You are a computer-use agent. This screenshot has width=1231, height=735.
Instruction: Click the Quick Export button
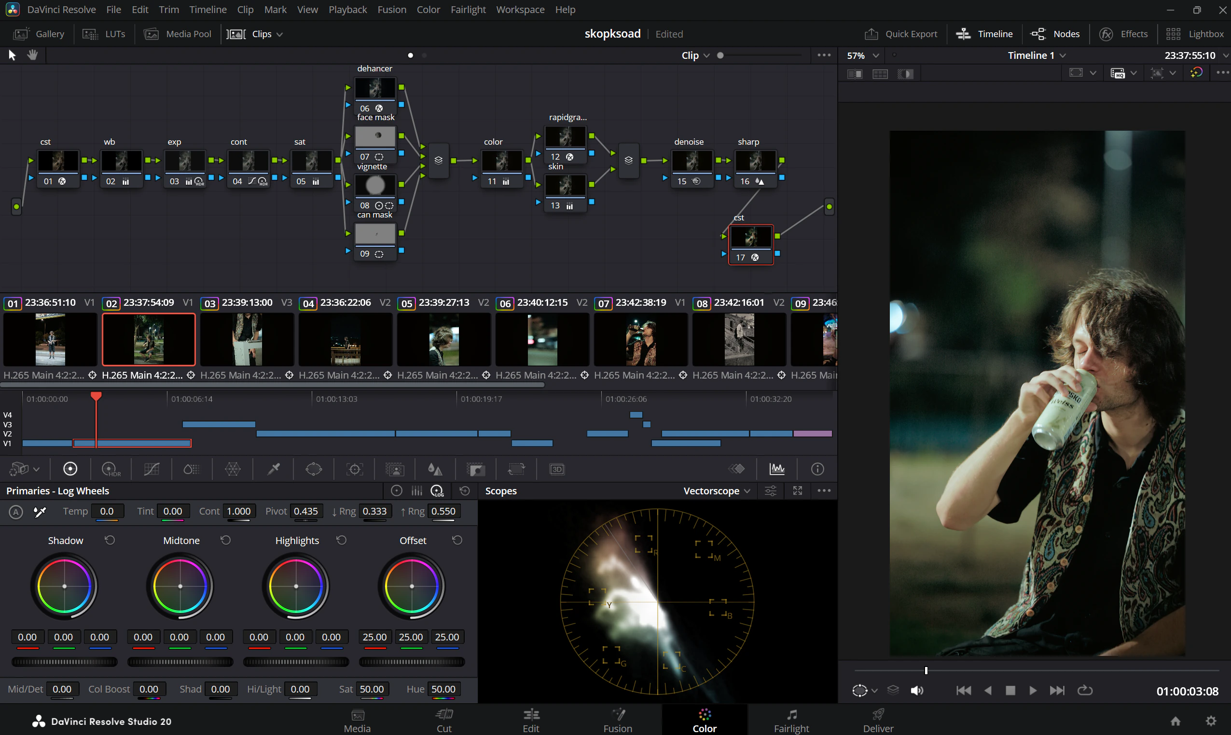(900, 34)
